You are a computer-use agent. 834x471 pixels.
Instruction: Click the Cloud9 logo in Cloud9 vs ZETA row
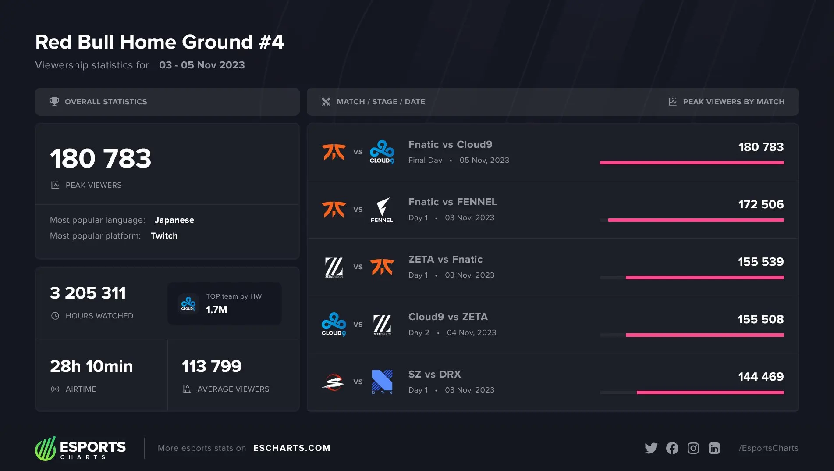point(334,324)
